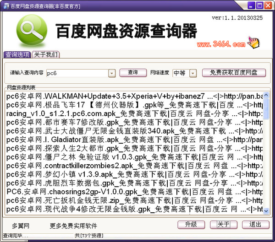Viewport: 275px width, 242px height.
Task: Minimize the window
Action: (251, 5)
